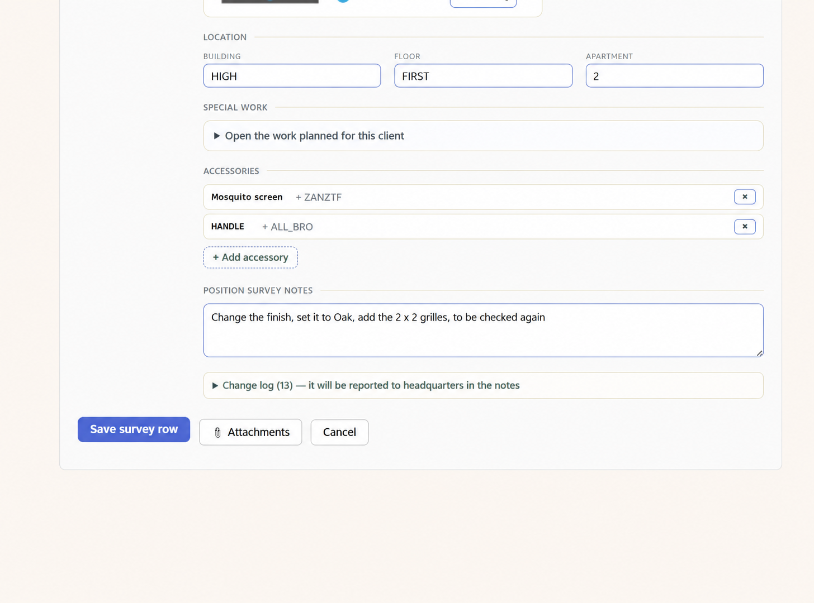The height and width of the screenshot is (603, 814).
Task: Open the Attachments paperclip button
Action: tap(250, 432)
